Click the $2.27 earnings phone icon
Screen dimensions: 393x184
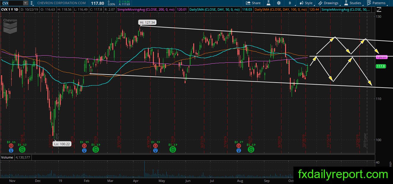[x=239, y=146]
